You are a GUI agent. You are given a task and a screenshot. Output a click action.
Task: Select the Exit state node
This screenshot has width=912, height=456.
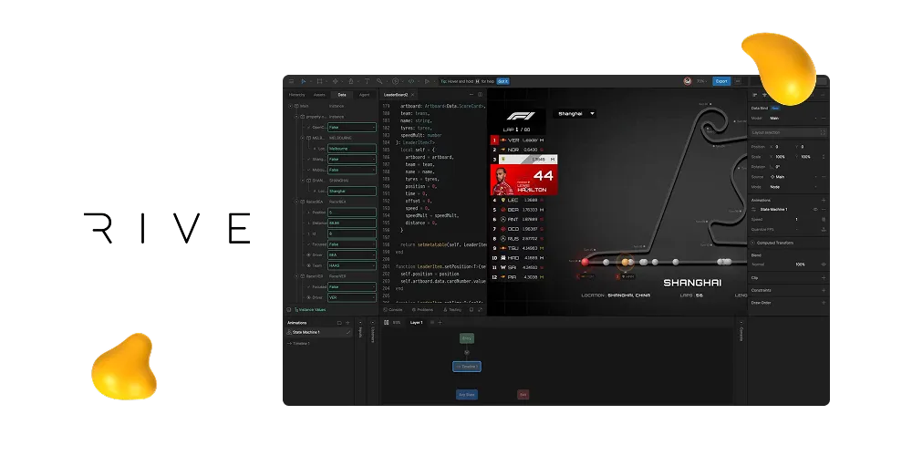(x=523, y=394)
